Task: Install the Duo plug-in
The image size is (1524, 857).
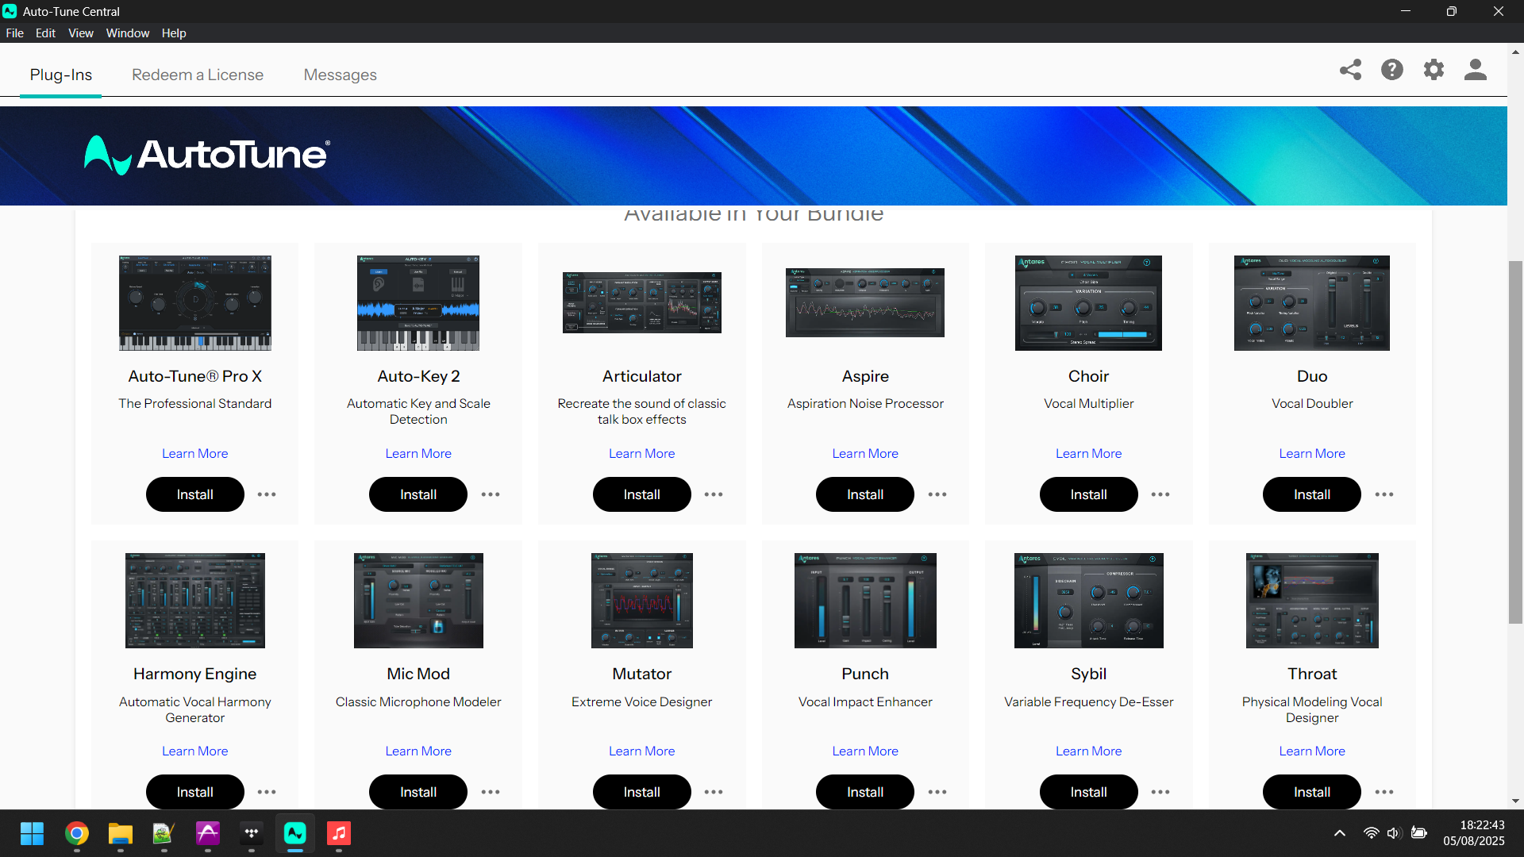Action: pyautogui.click(x=1312, y=494)
